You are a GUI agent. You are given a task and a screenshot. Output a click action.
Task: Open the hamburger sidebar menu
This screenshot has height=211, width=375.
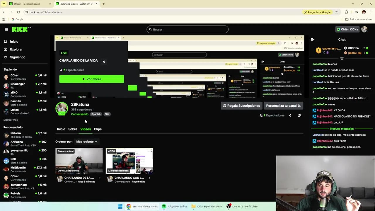[x=6, y=29]
